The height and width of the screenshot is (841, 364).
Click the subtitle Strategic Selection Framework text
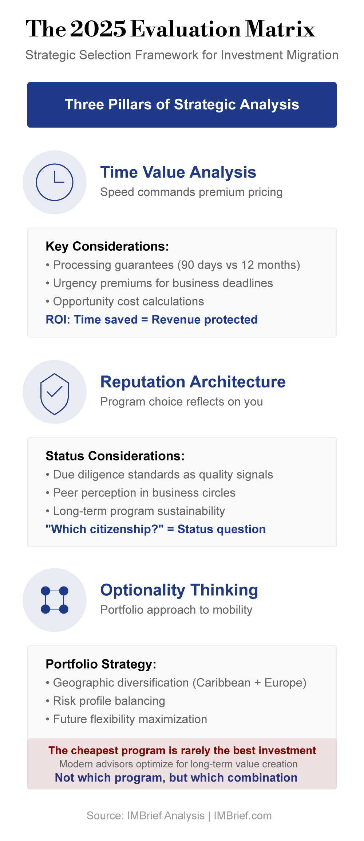click(182, 55)
